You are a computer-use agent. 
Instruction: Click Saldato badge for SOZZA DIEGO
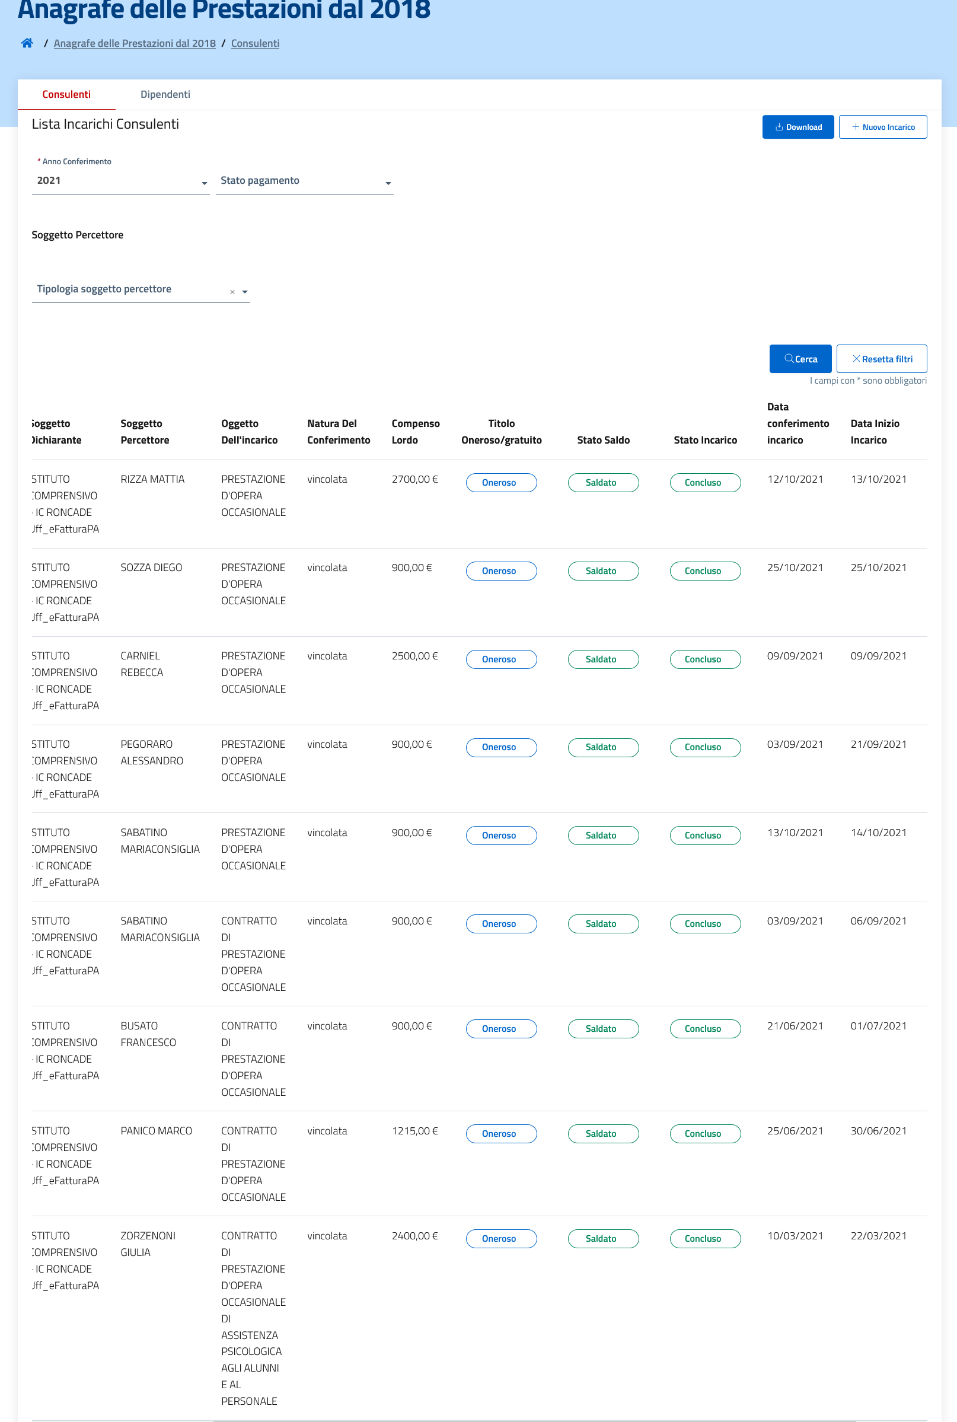pos(602,570)
